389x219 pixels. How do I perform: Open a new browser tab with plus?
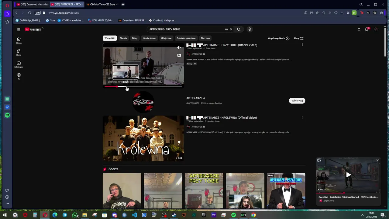(123, 4)
